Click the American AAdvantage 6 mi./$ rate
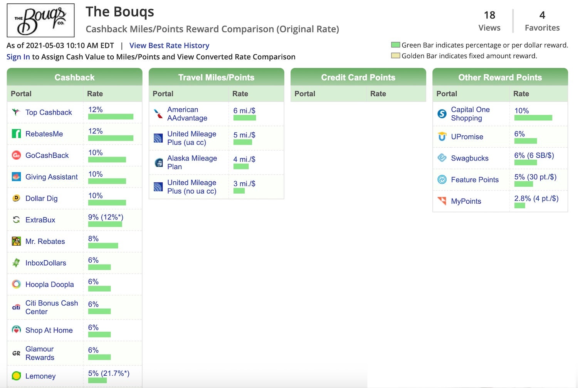 tap(244, 111)
